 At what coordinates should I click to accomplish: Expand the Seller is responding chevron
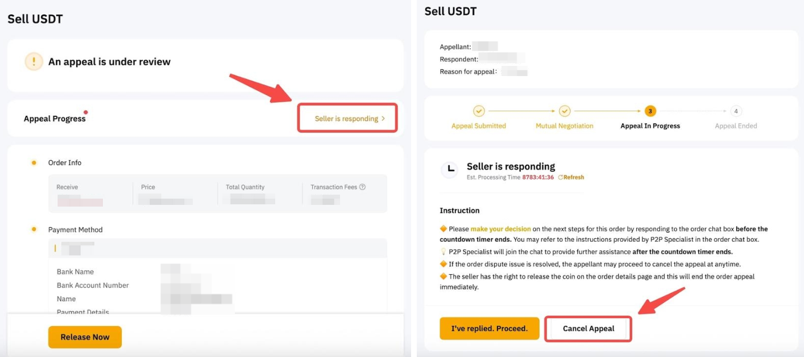(x=383, y=119)
